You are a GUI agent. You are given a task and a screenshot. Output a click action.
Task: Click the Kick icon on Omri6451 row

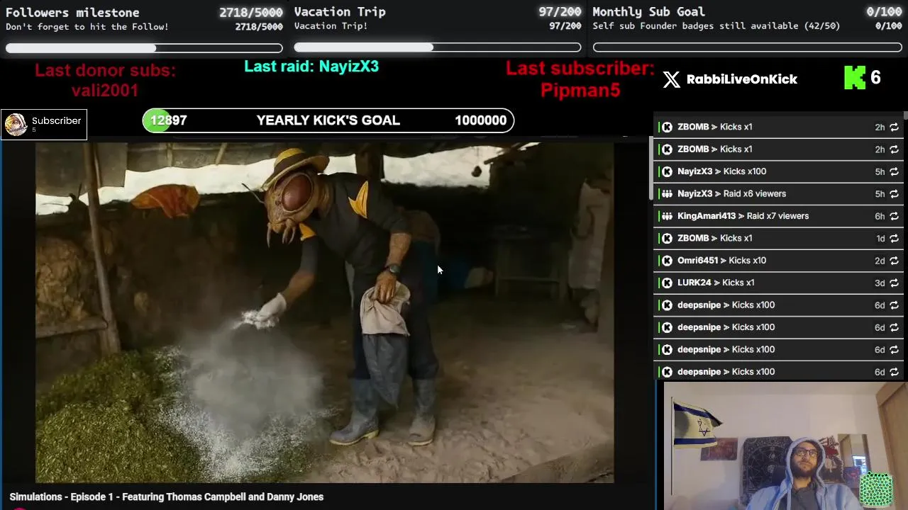[x=667, y=261]
